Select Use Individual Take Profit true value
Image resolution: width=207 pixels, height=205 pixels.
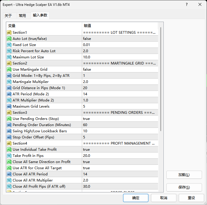(120, 150)
